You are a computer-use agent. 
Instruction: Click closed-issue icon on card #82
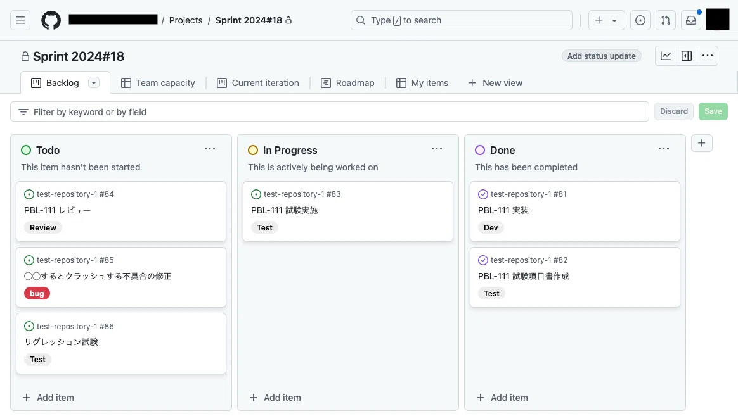pyautogui.click(x=483, y=260)
